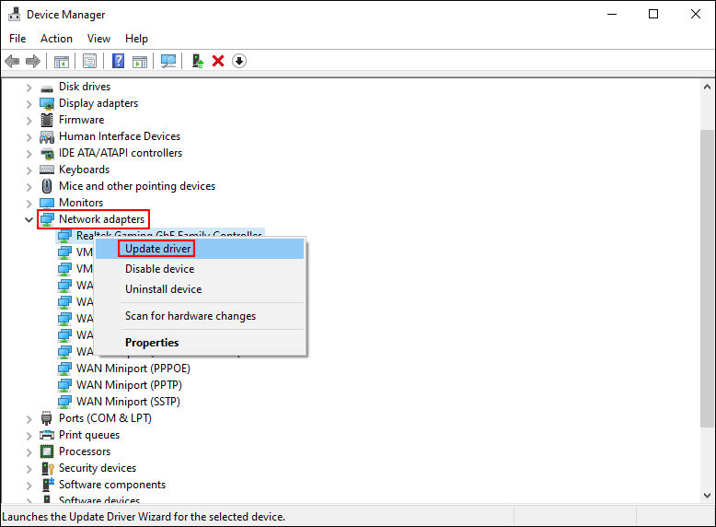Expand Mice and other pointing devices node

(x=29, y=187)
